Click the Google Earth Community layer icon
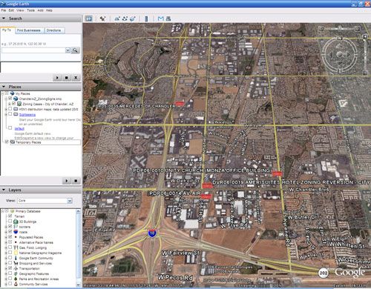The width and height of the screenshot is (371, 289). tap(16, 258)
